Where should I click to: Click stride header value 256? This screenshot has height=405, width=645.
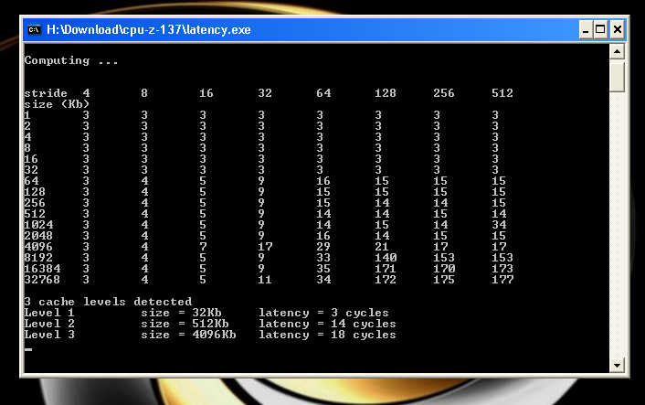(x=444, y=93)
